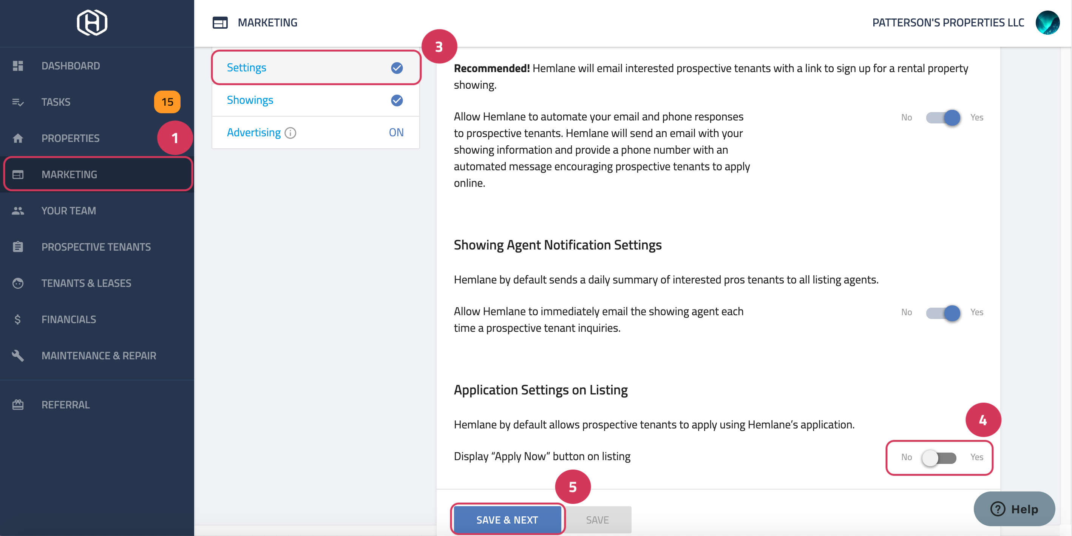Open Tasks in the sidebar
This screenshot has width=1072, height=536.
pos(97,102)
